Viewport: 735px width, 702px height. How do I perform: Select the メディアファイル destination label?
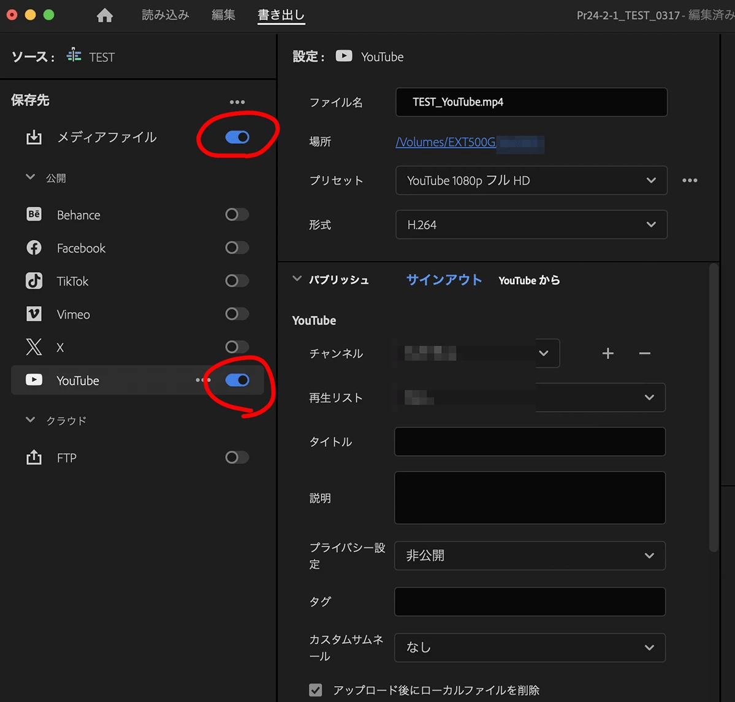107,137
